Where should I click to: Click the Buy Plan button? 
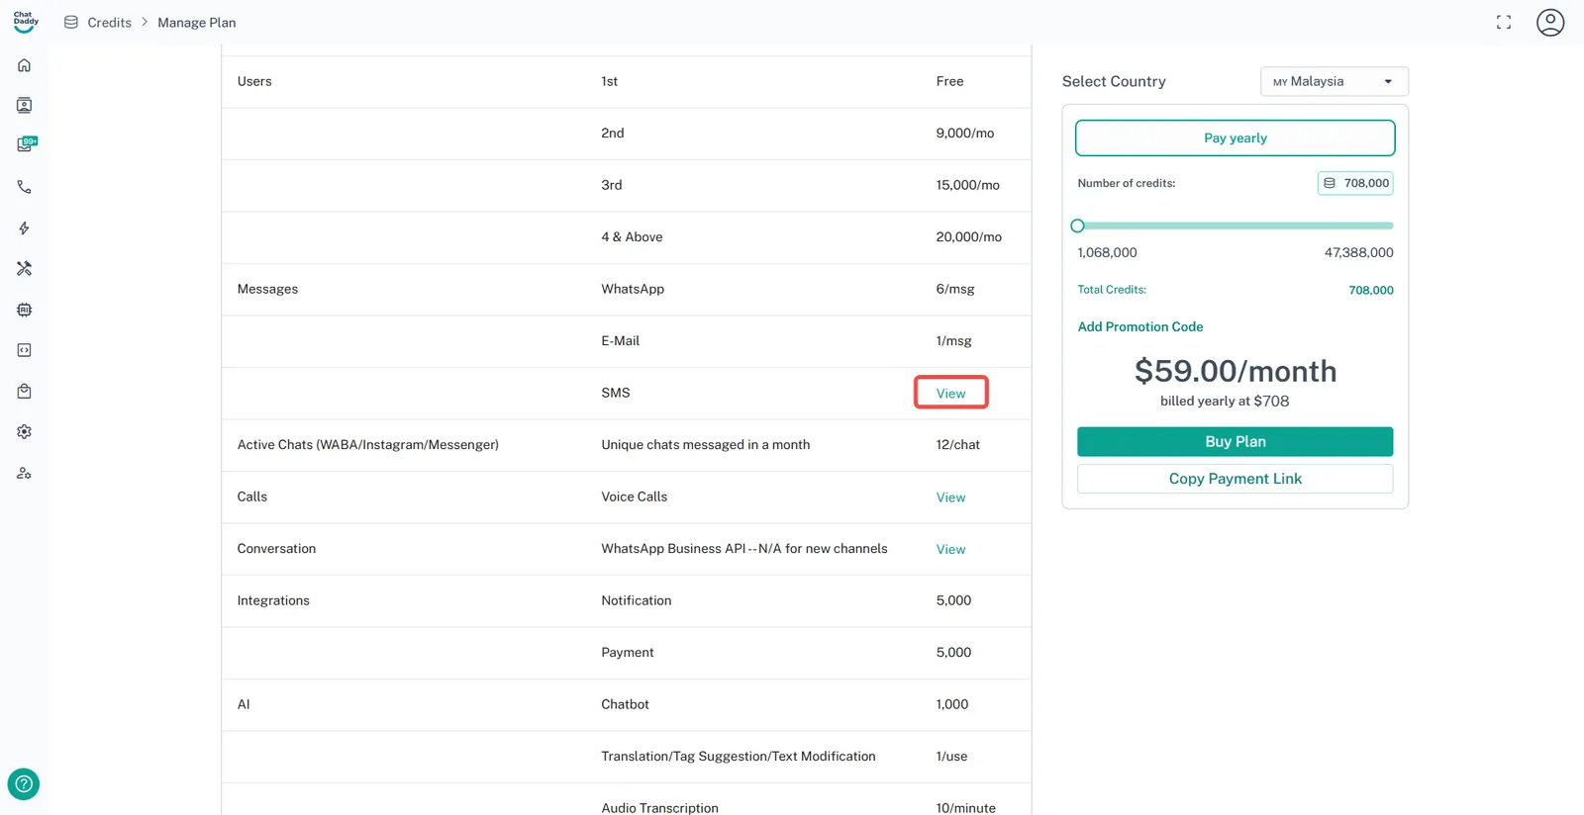click(x=1235, y=442)
